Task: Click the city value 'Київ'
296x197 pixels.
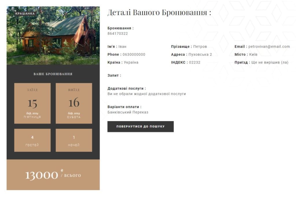Action: pos(253,55)
